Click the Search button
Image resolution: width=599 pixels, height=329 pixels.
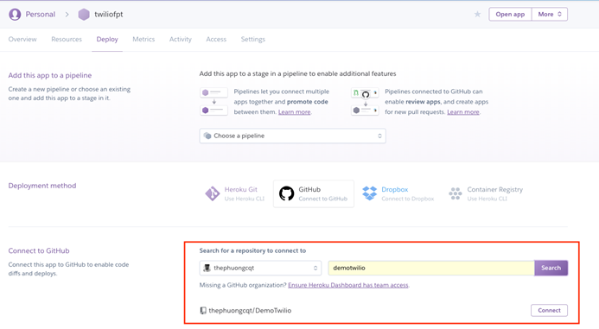551,268
